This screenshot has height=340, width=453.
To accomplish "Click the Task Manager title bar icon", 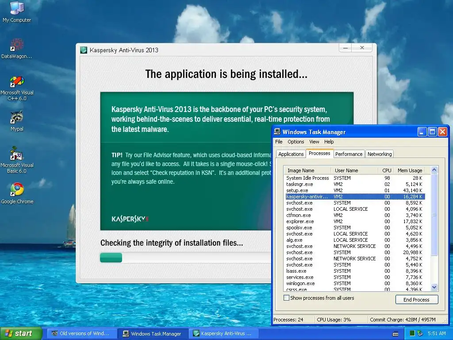I will point(277,132).
